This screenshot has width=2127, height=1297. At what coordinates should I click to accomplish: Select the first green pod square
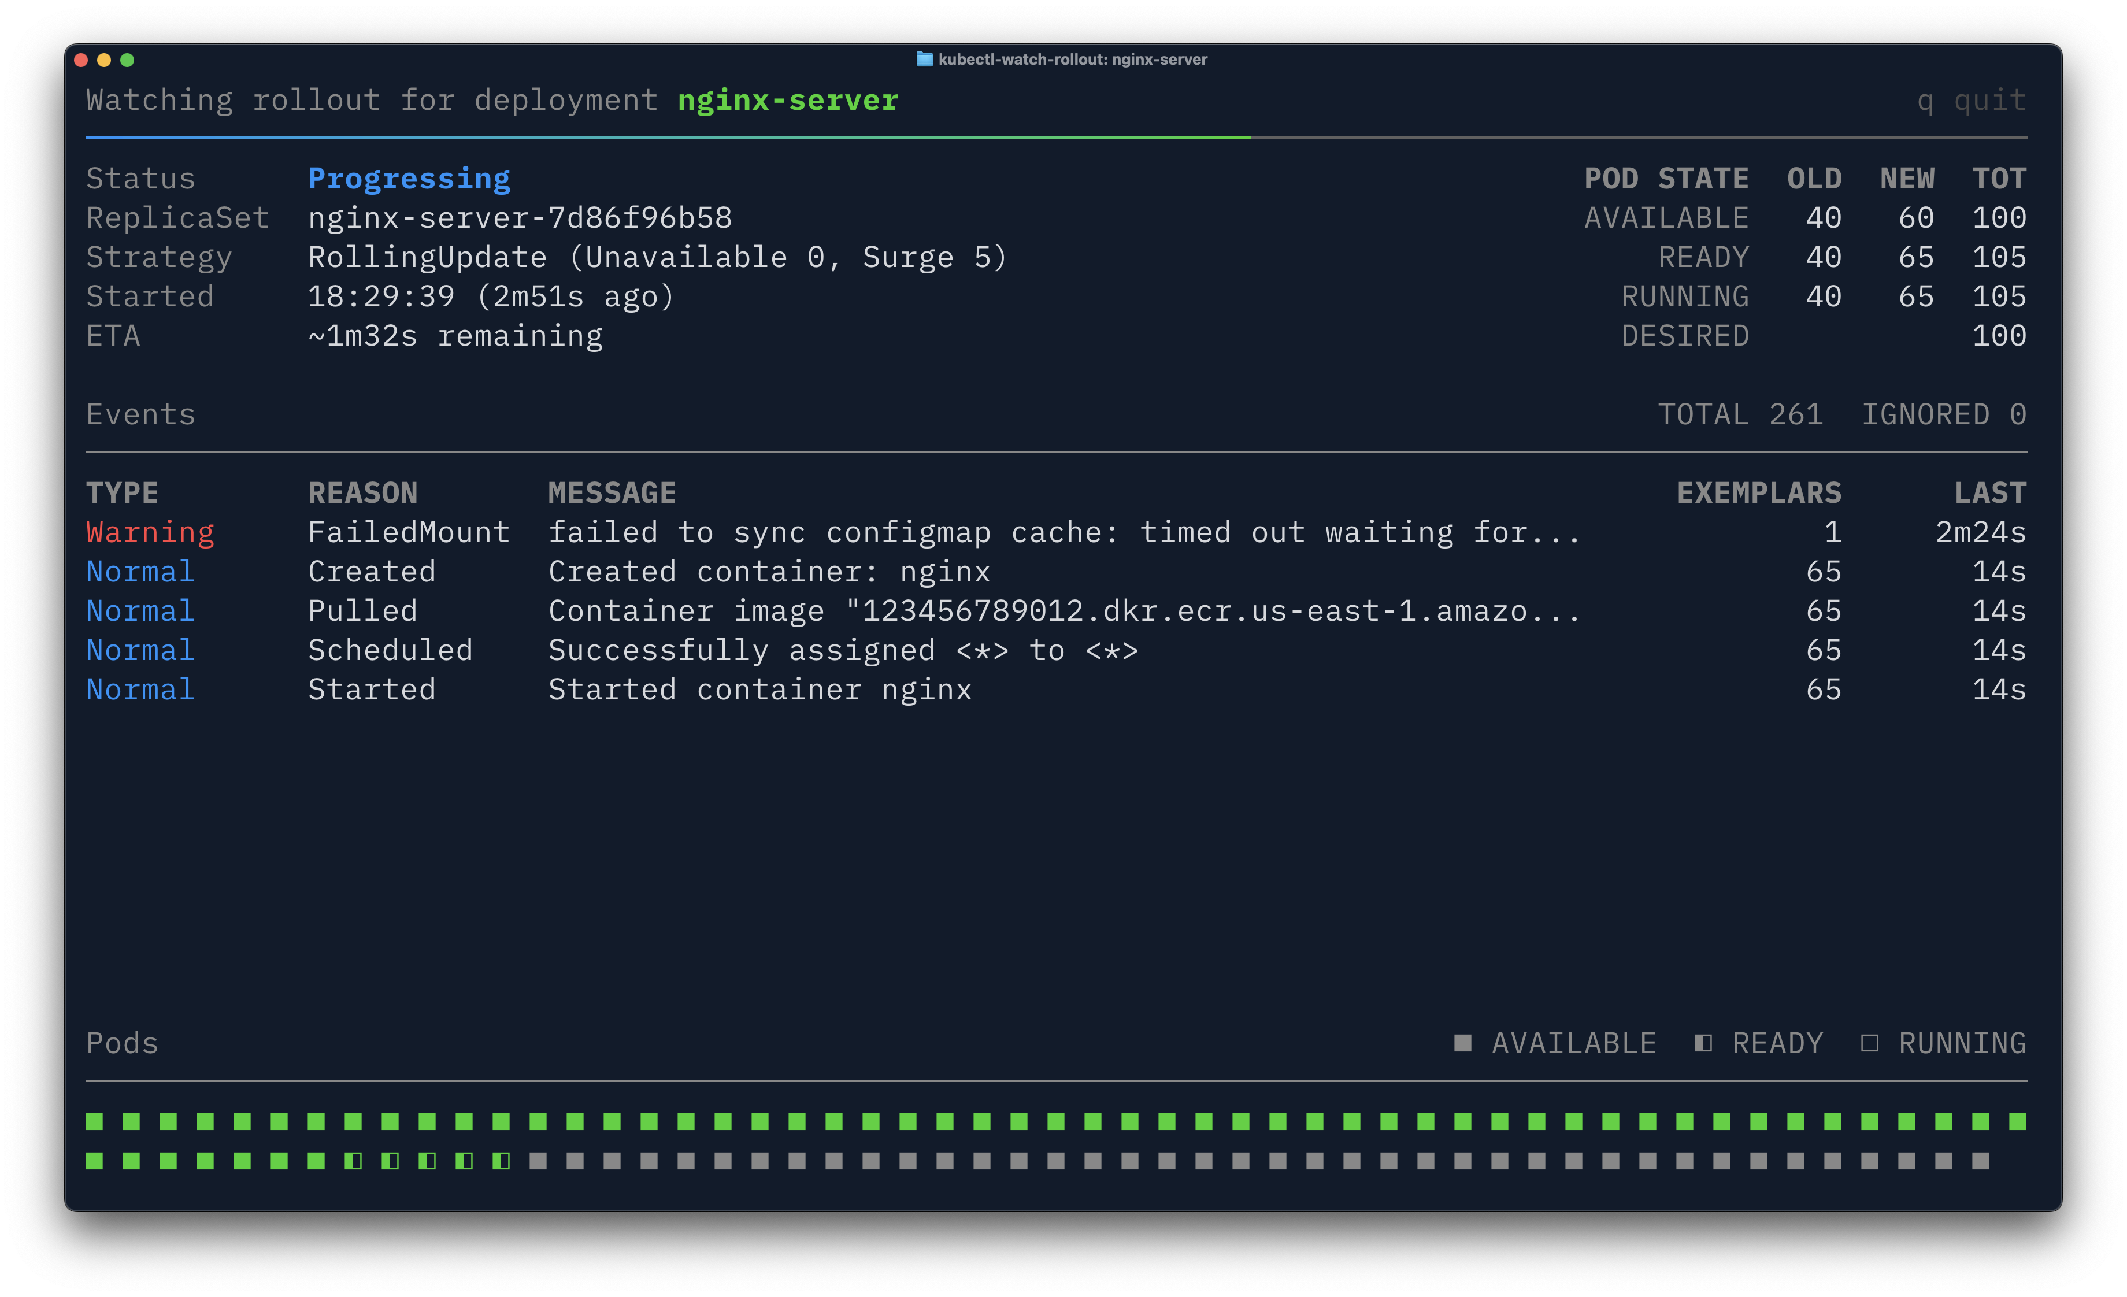94,1121
